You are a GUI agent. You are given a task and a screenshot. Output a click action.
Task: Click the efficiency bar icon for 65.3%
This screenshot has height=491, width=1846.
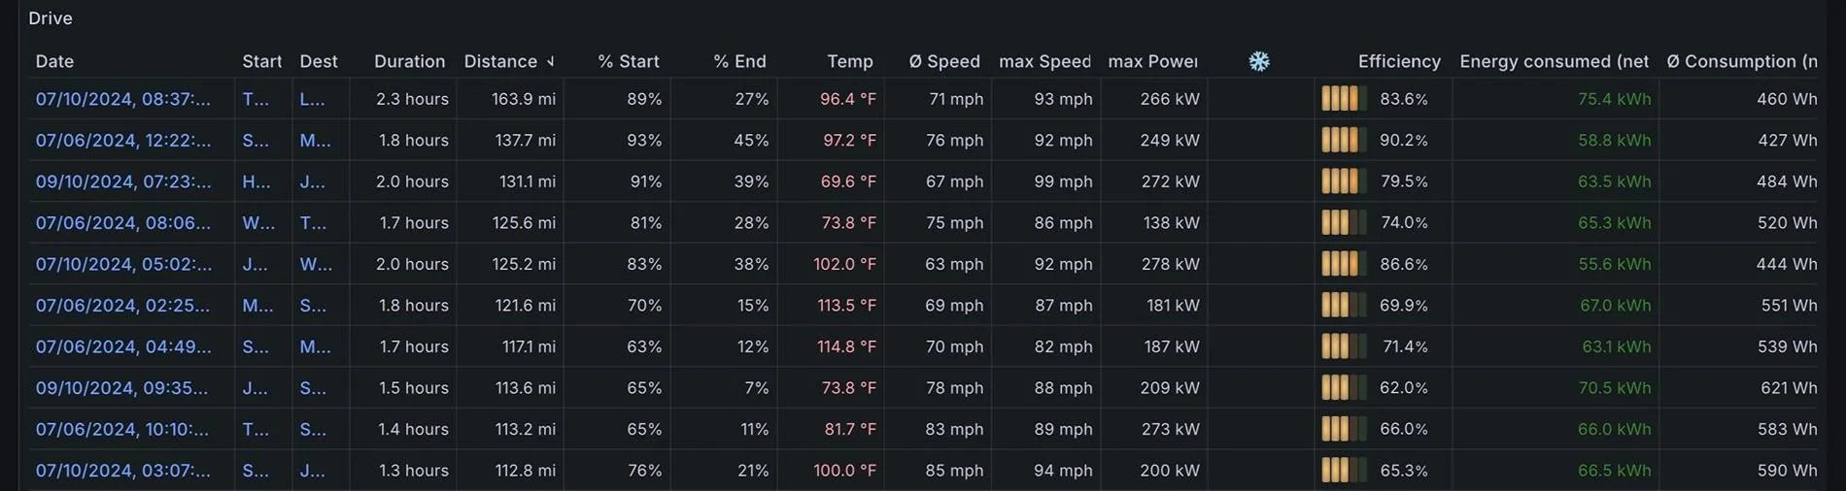click(x=1345, y=471)
